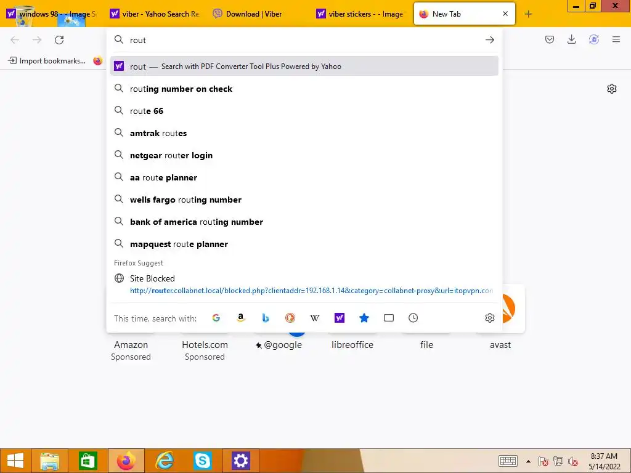The image size is (631, 473).
Task: Switch to the Download | Viber tab
Action: (258, 14)
